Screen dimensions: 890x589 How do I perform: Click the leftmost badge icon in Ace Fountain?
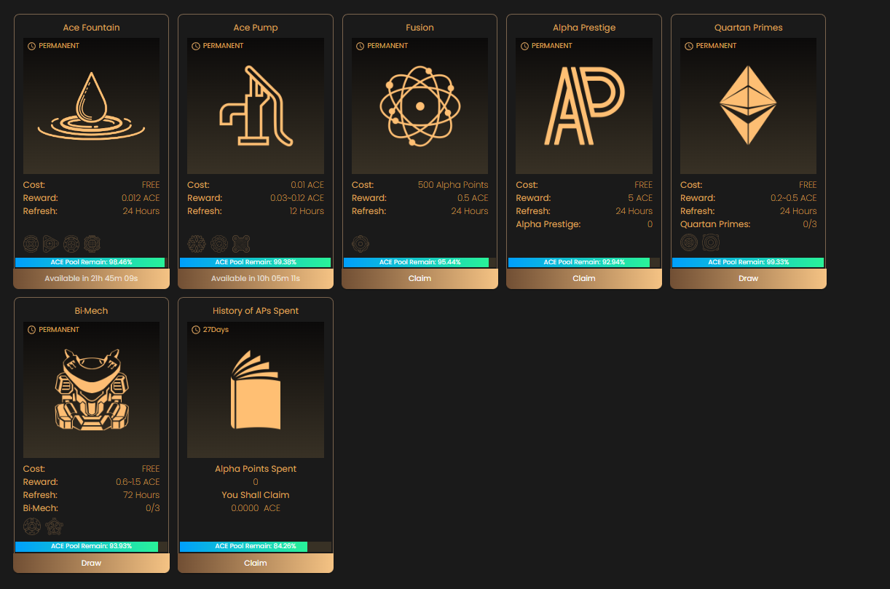31,243
